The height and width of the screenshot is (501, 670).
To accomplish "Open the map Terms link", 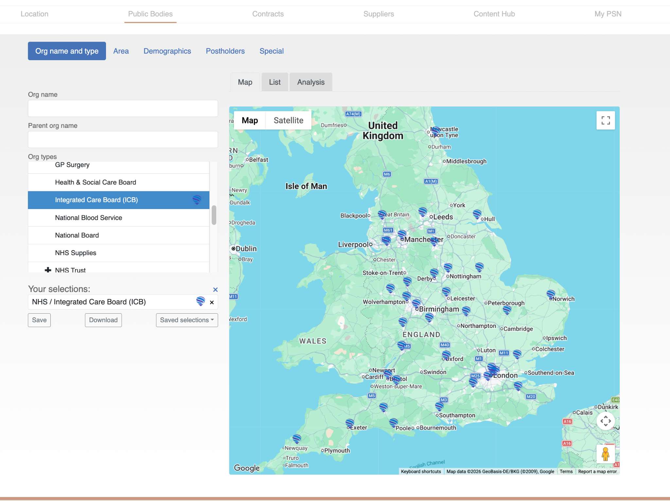I will [x=566, y=472].
